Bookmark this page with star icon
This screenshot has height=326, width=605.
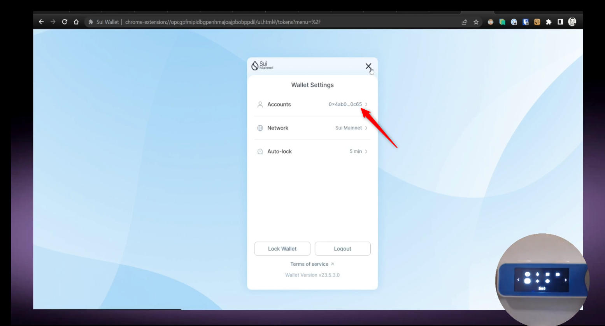[x=476, y=22]
